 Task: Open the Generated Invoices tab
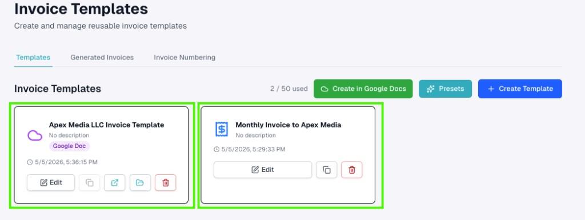click(x=102, y=57)
